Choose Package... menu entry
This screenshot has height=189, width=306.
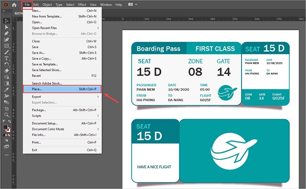pos(62,110)
